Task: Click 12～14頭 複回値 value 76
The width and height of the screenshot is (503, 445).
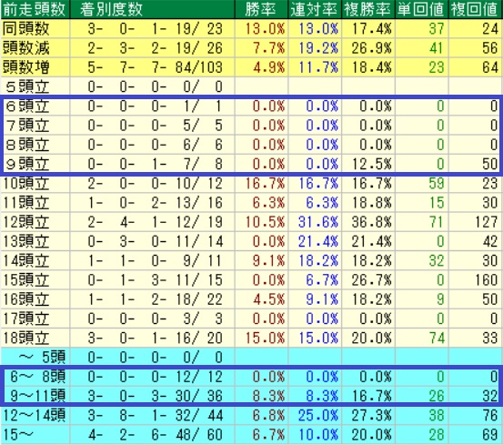Action: (490, 415)
